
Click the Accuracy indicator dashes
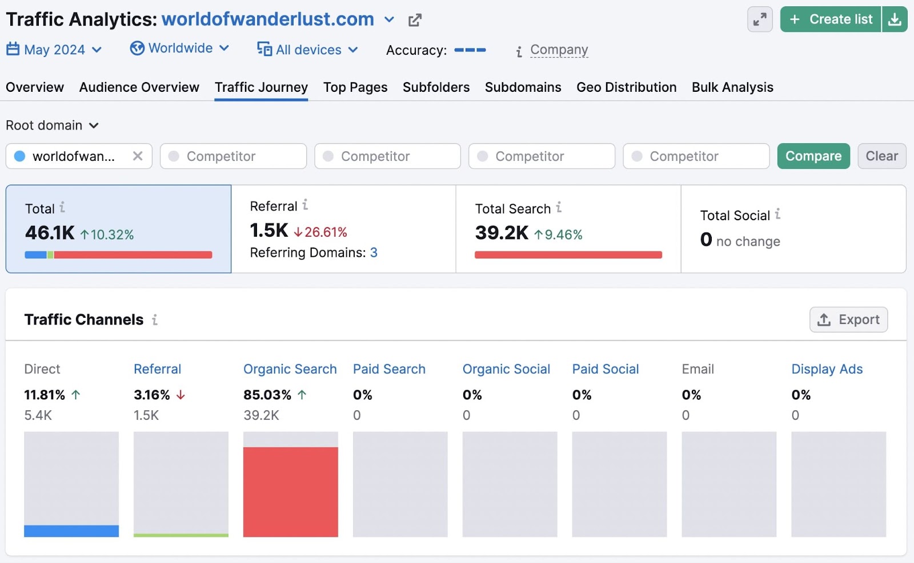[470, 50]
